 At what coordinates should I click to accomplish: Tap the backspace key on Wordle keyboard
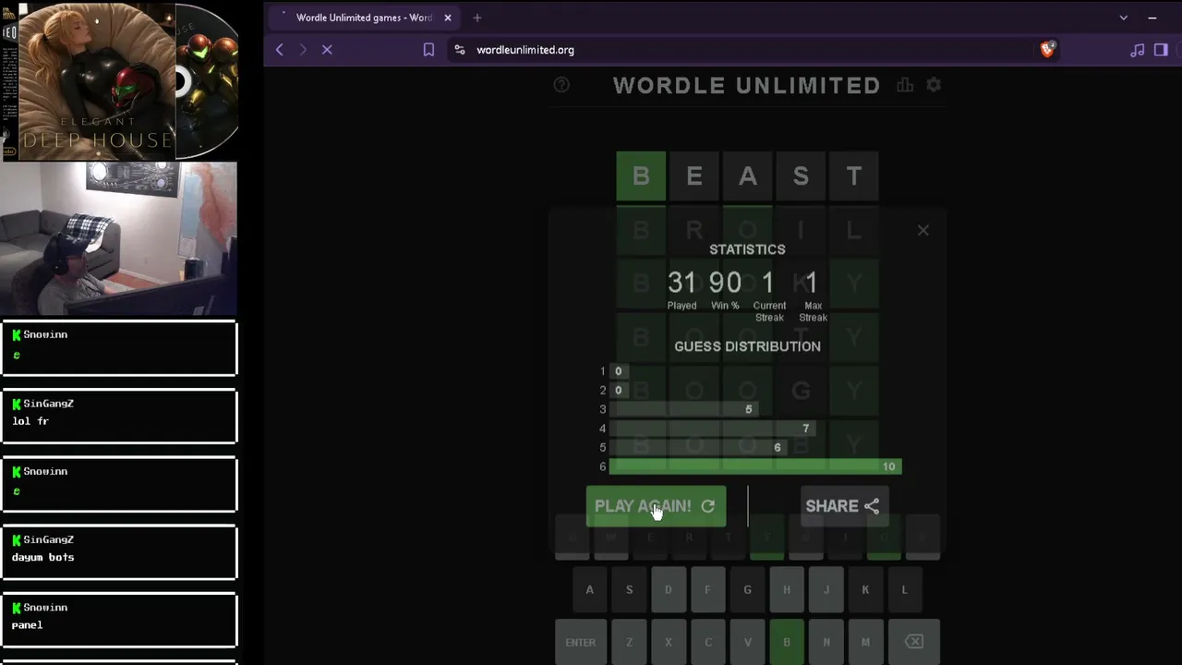click(x=913, y=642)
